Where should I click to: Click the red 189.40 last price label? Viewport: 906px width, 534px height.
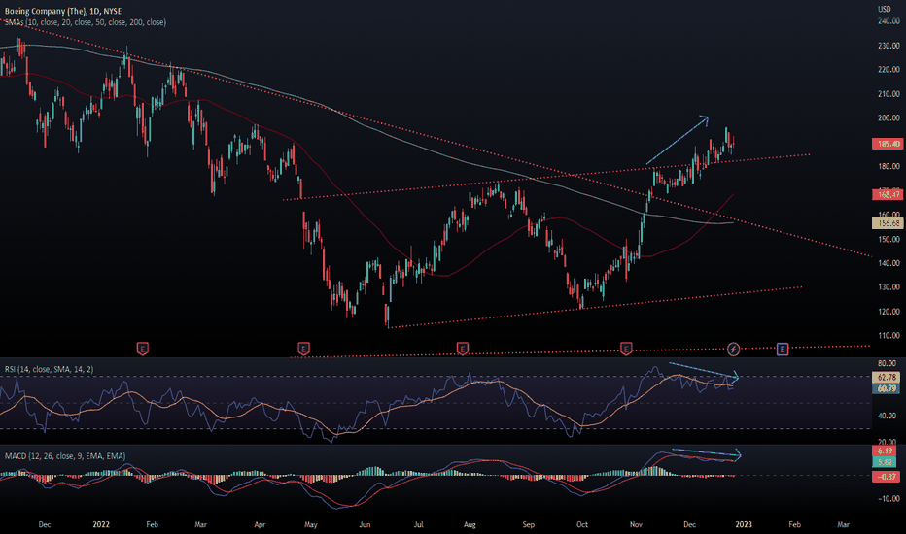tap(888, 144)
